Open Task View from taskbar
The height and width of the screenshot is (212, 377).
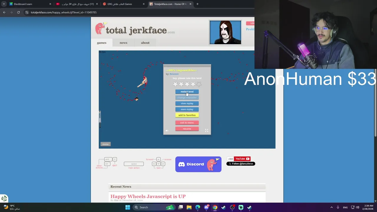(x=181, y=207)
